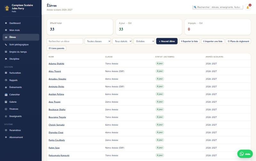Click À jour badge for Adama Diakité
The height and width of the screenshot is (161, 256).
160,63
